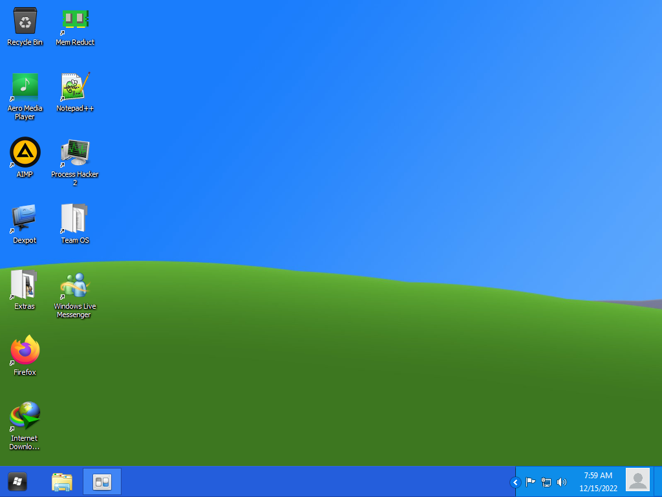Open Action Center flag icon
662x497 pixels.
coord(531,481)
